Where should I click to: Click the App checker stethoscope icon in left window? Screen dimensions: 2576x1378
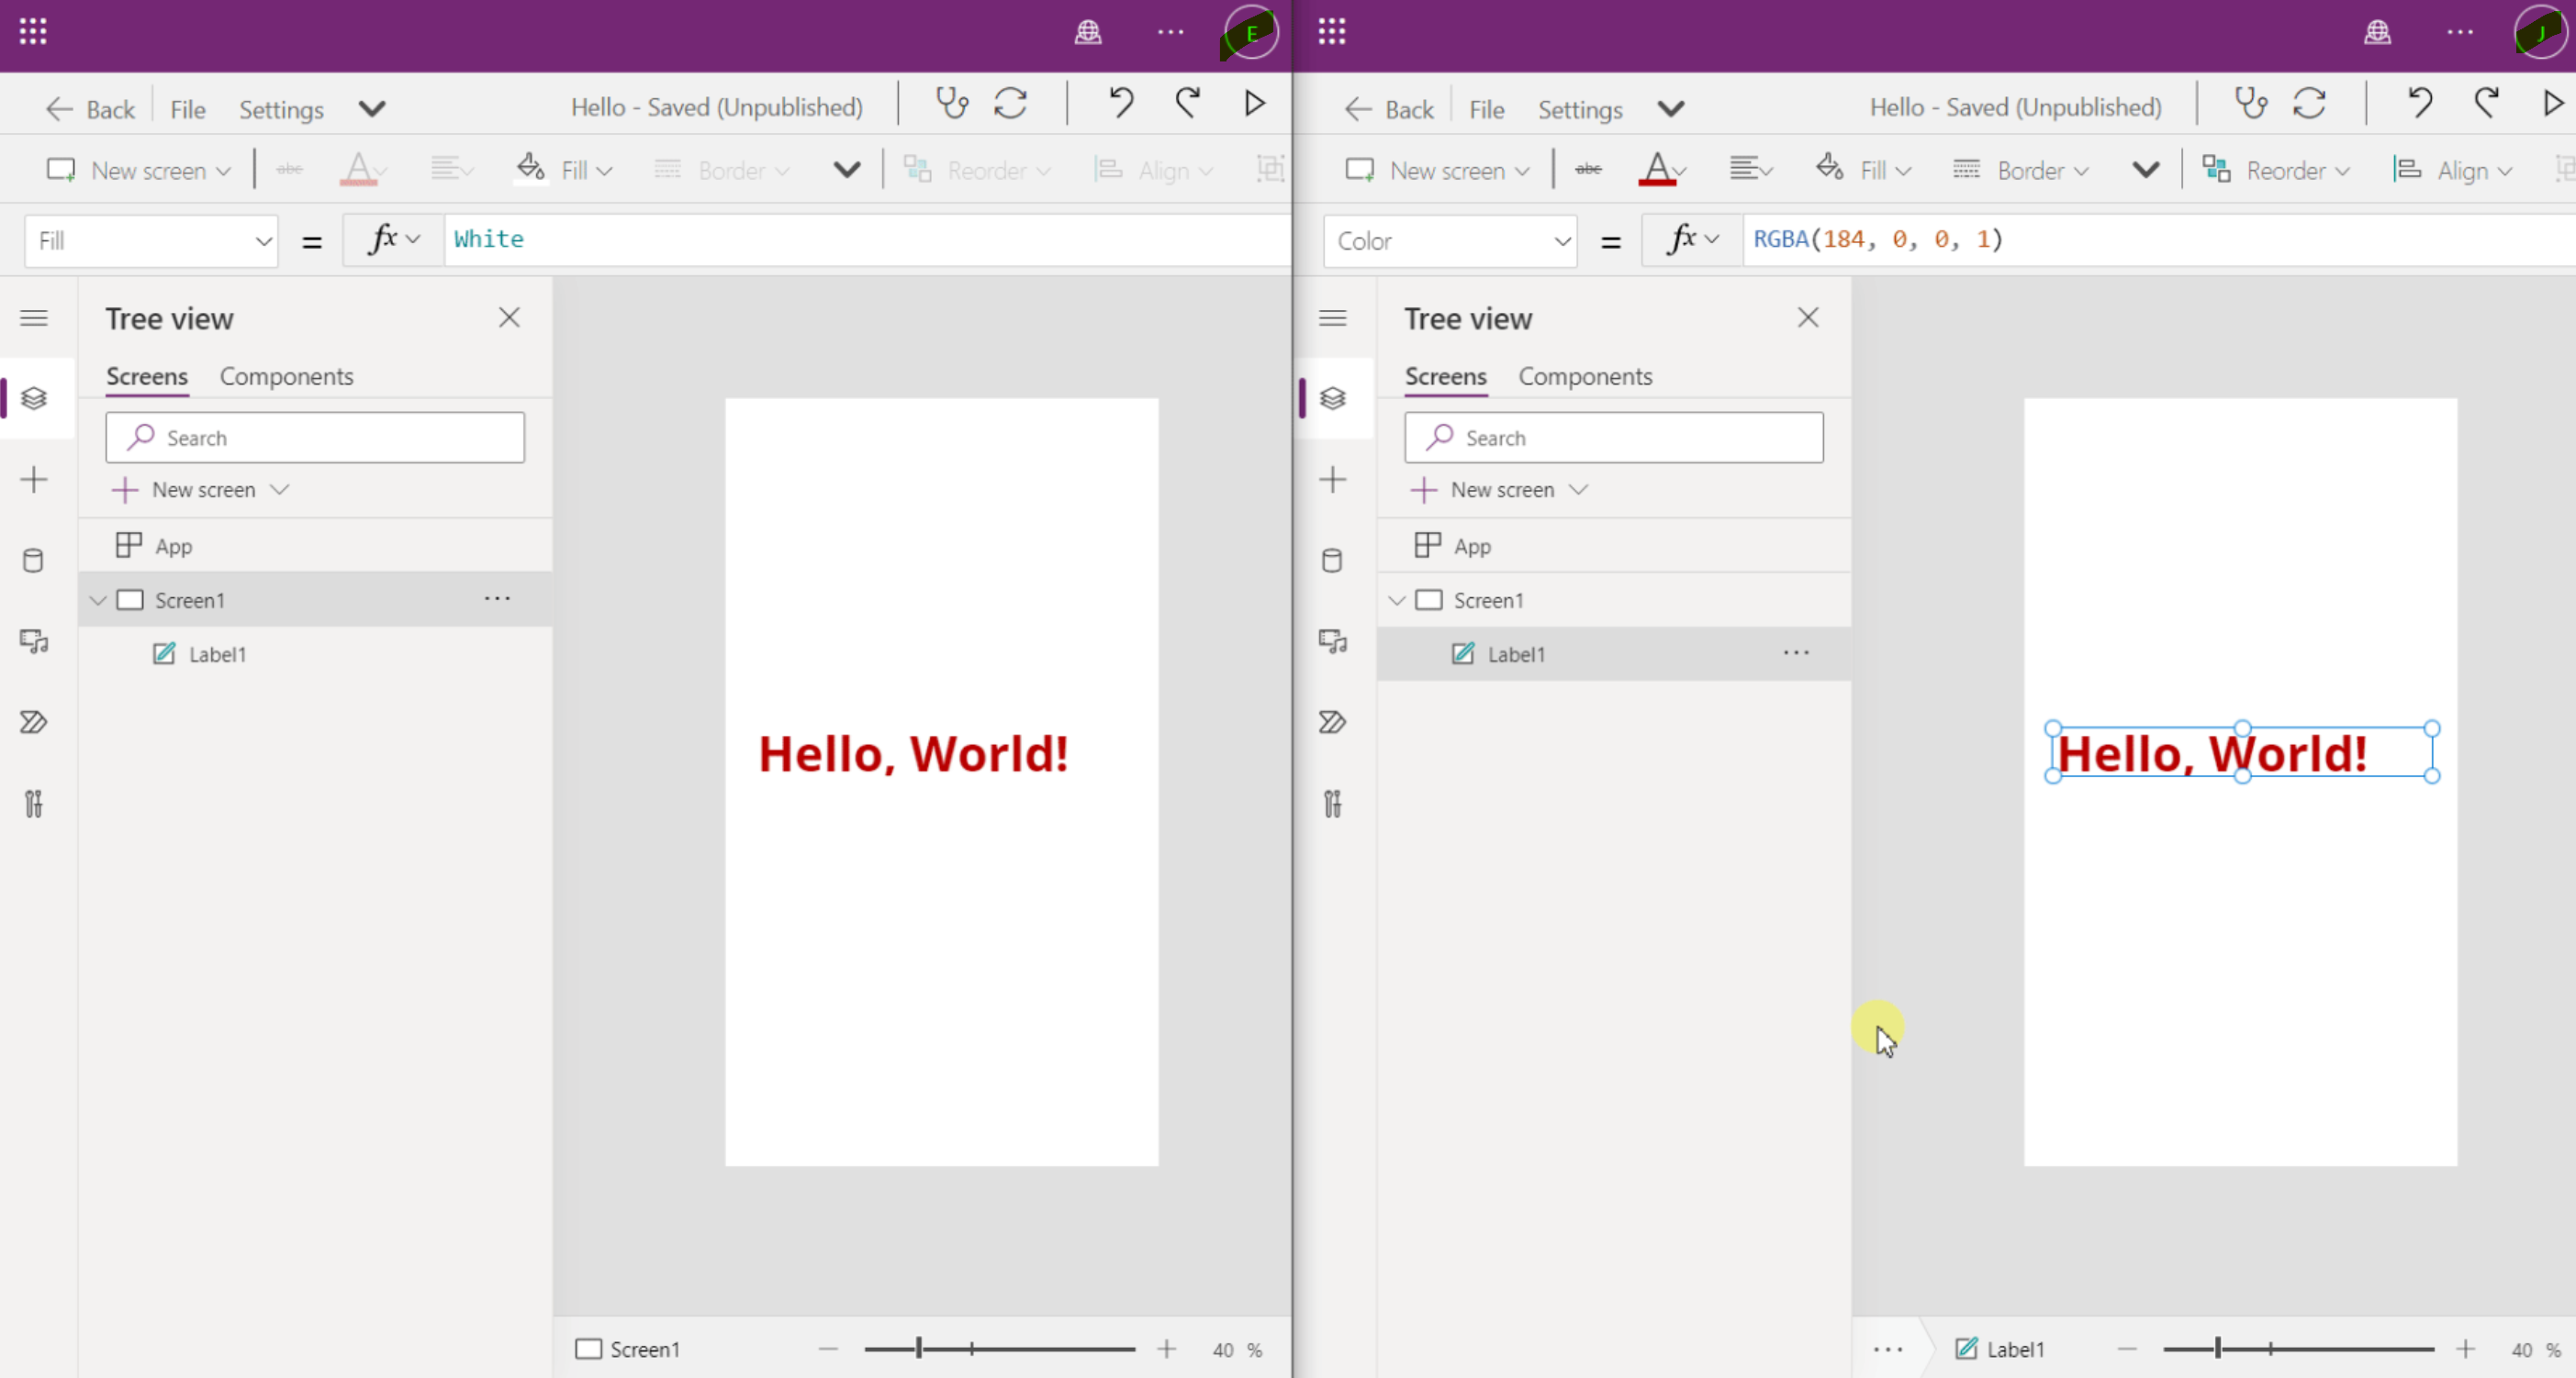pos(951,104)
